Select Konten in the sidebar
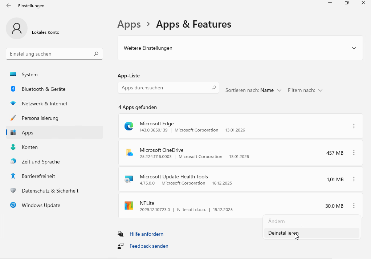This screenshot has height=259, width=371. click(54, 147)
